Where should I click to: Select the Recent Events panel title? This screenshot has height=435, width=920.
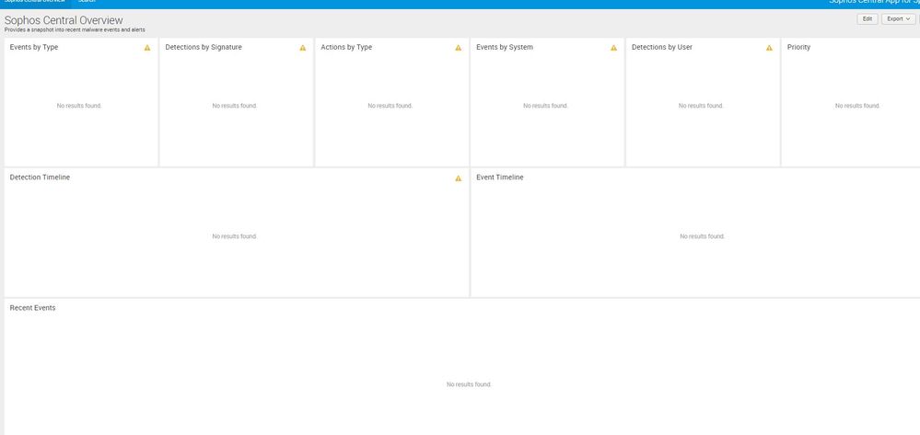tap(33, 308)
